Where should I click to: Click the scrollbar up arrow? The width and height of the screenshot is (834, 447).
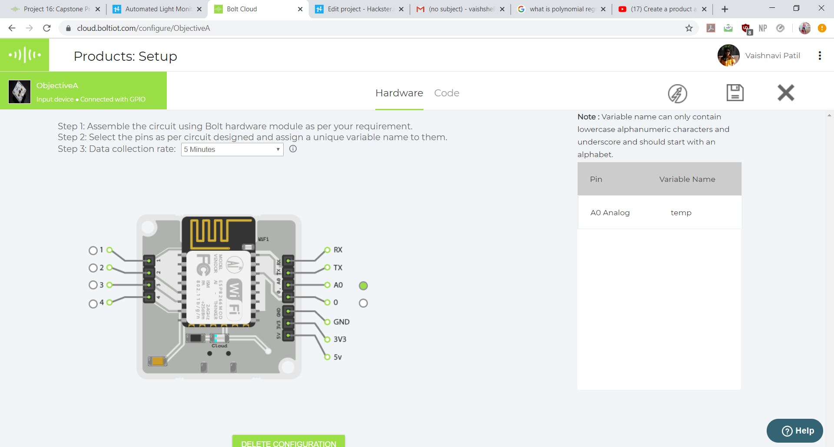coord(829,115)
